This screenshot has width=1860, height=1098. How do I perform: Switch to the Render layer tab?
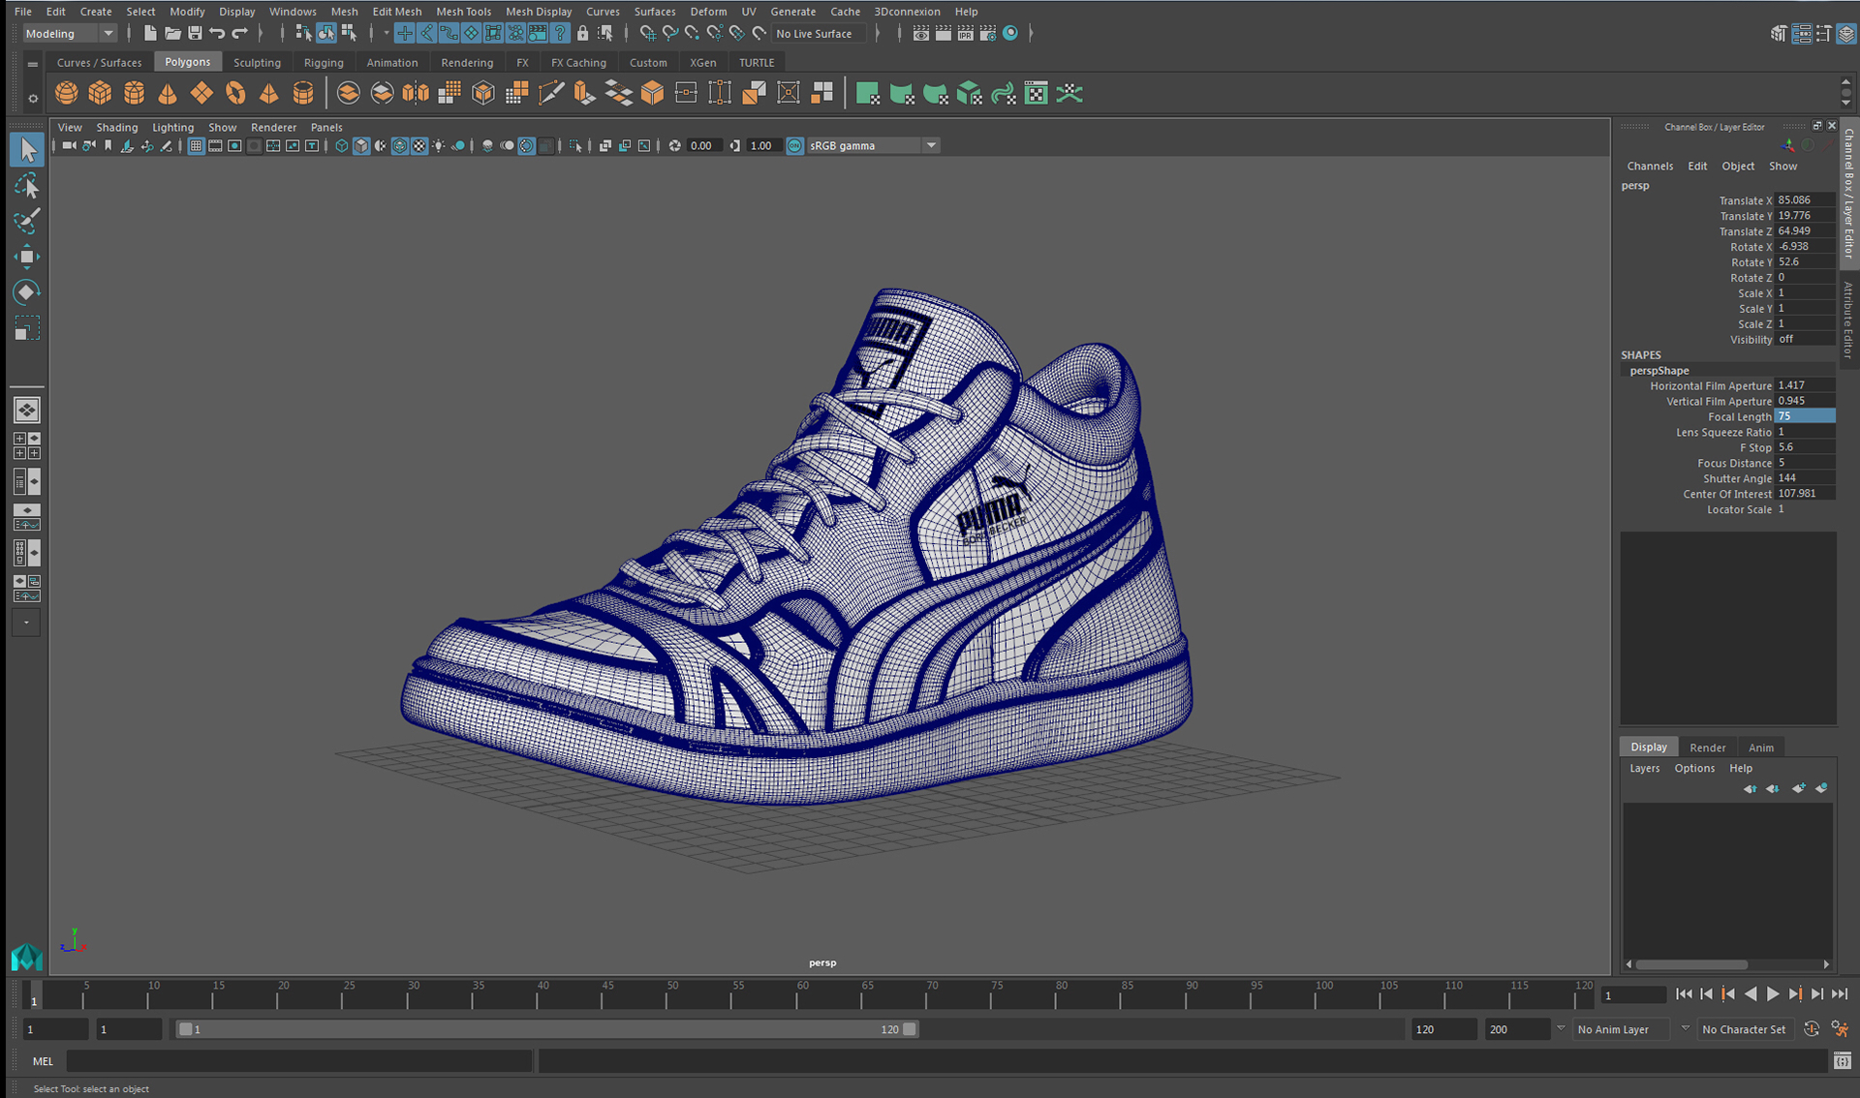(1707, 747)
